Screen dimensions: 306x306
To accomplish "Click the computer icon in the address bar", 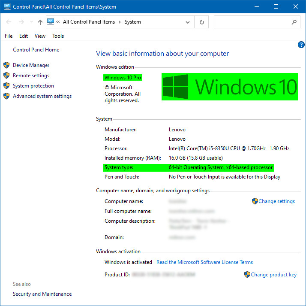I will [x=51, y=22].
